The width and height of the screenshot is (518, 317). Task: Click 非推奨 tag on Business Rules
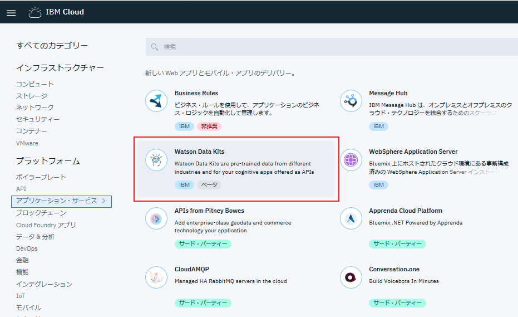click(209, 126)
